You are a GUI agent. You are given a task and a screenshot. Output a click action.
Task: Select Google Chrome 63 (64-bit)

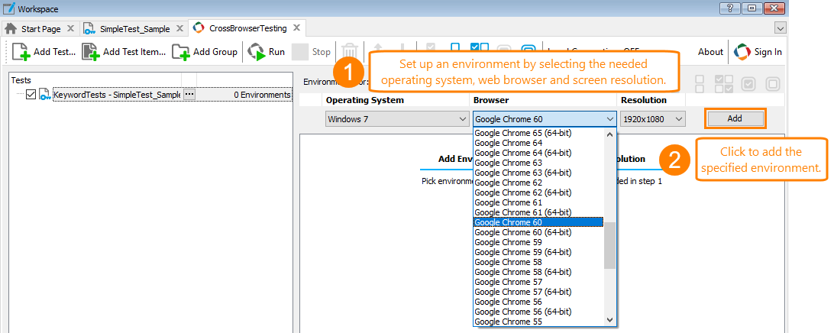(538, 173)
